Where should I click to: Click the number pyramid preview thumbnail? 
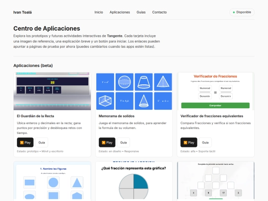tap(215, 180)
